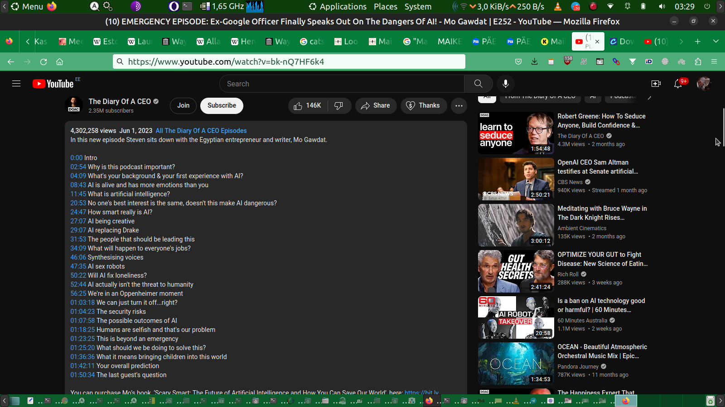Click the search magnifier button
725x407 pixels.
click(478, 84)
